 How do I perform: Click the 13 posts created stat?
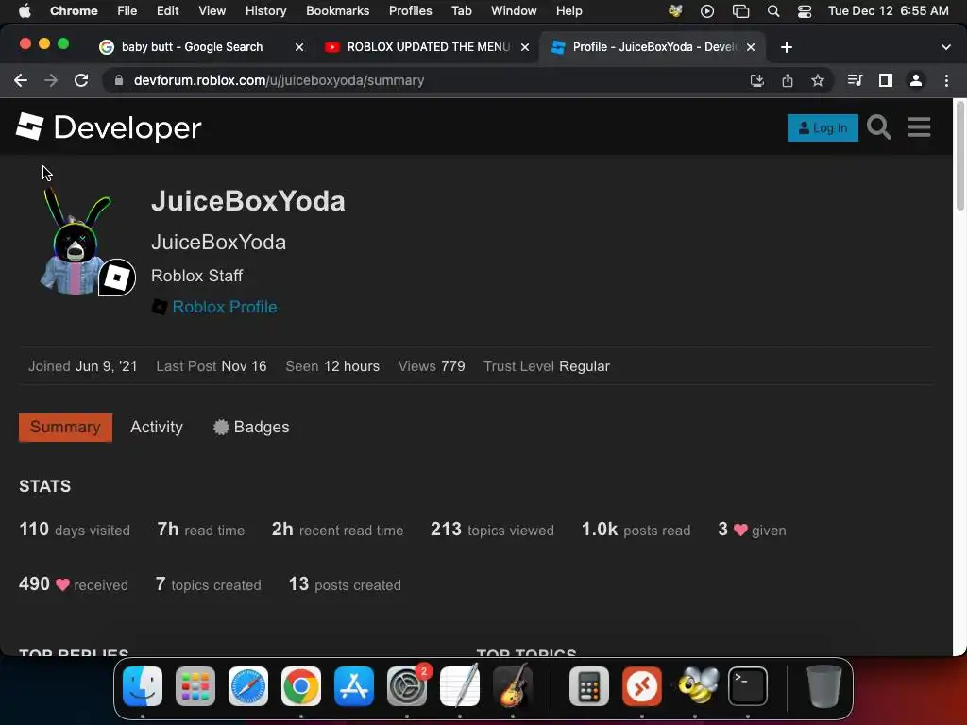tap(345, 584)
